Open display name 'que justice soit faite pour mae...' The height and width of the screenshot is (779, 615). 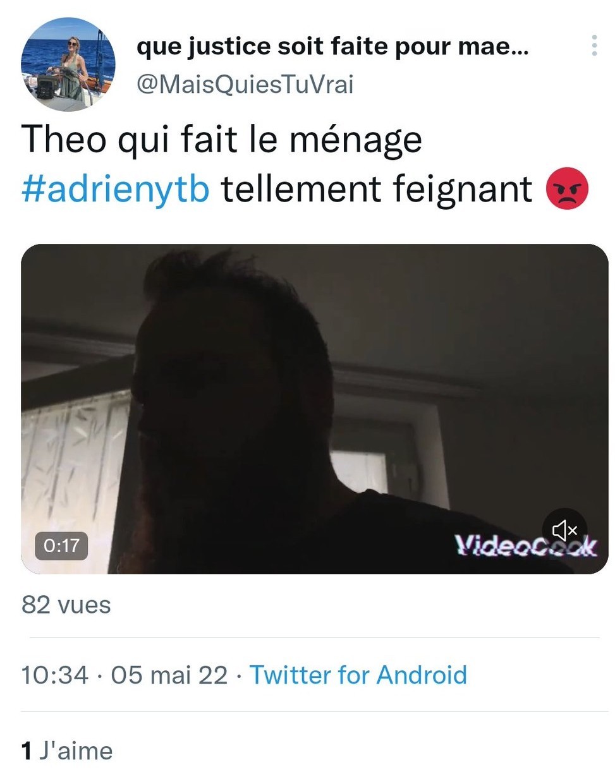332,46
